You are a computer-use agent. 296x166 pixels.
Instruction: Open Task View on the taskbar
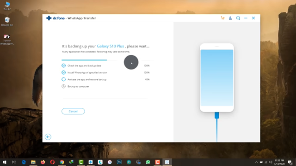pyautogui.click(x=14, y=162)
